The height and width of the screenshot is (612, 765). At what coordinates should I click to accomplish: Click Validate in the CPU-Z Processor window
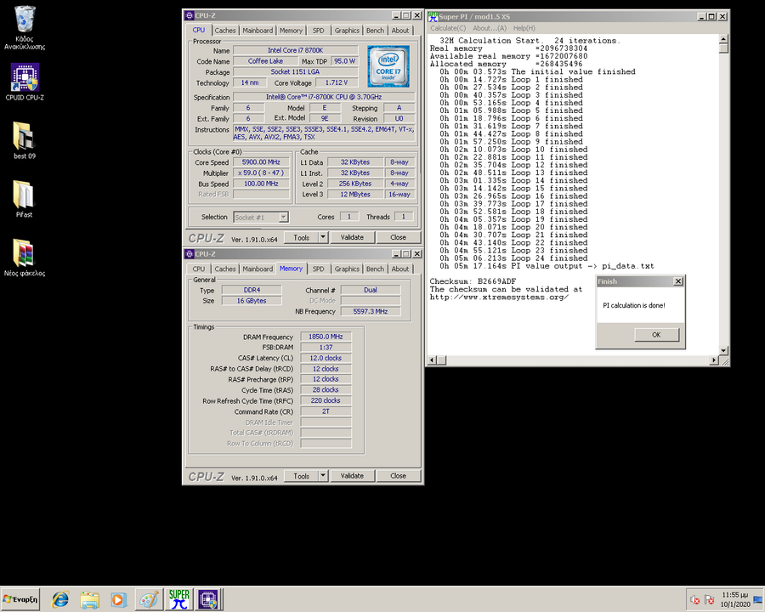point(352,238)
